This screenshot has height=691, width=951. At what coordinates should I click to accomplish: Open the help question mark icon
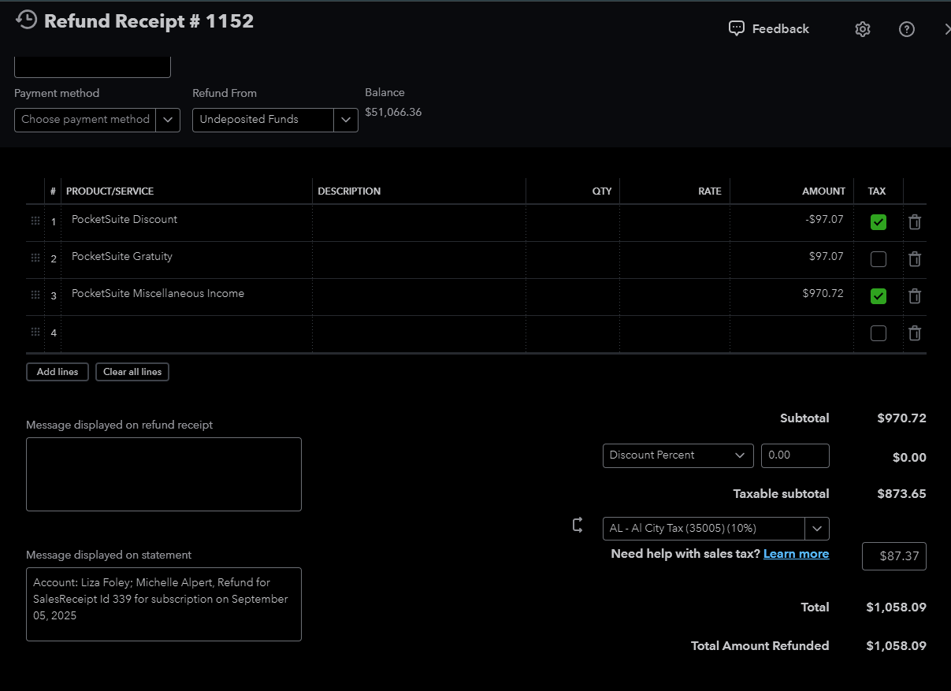click(907, 29)
